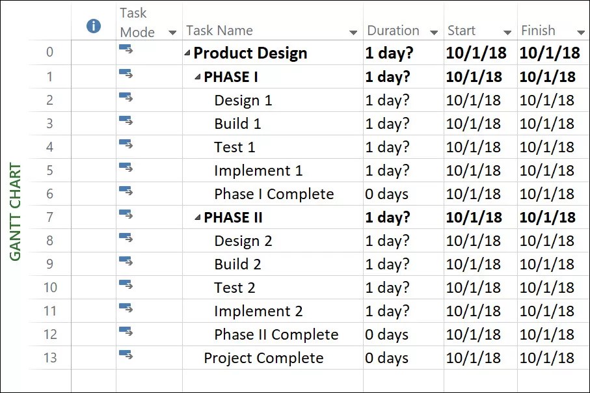The image size is (590, 393).
Task: Click the task mode icon for Product Design
Action: click(126, 49)
